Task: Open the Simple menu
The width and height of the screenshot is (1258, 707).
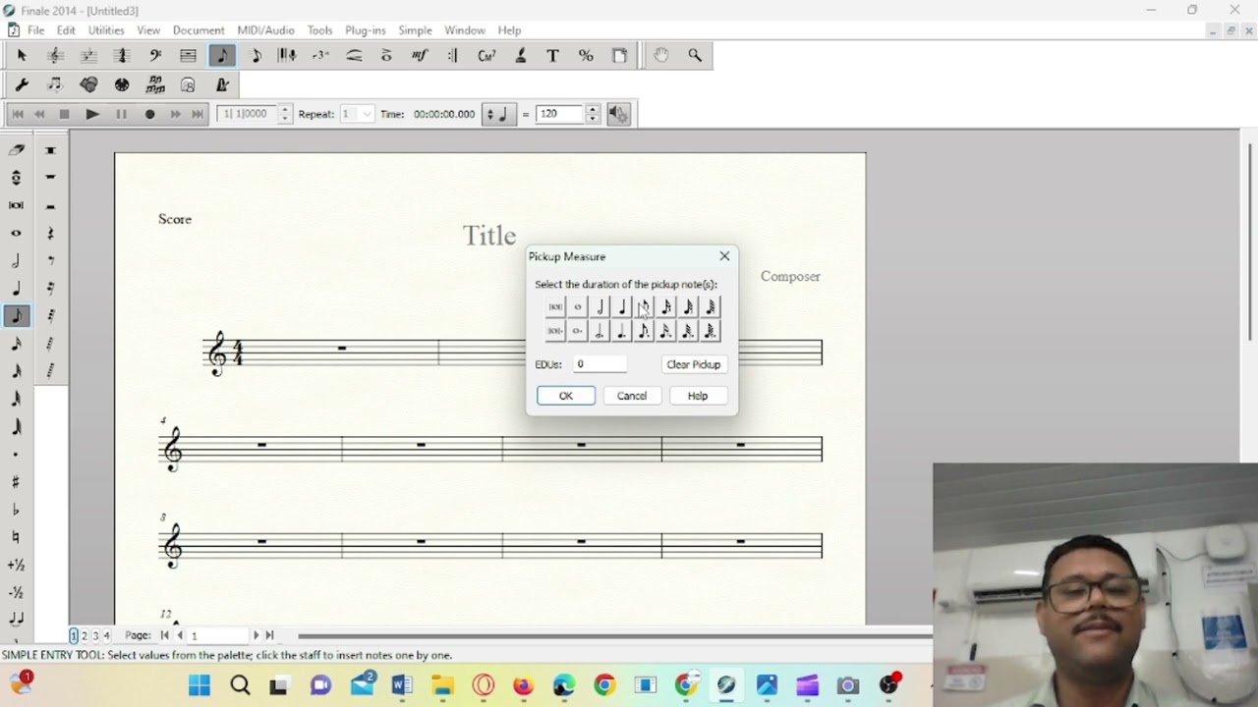Action: pyautogui.click(x=415, y=30)
